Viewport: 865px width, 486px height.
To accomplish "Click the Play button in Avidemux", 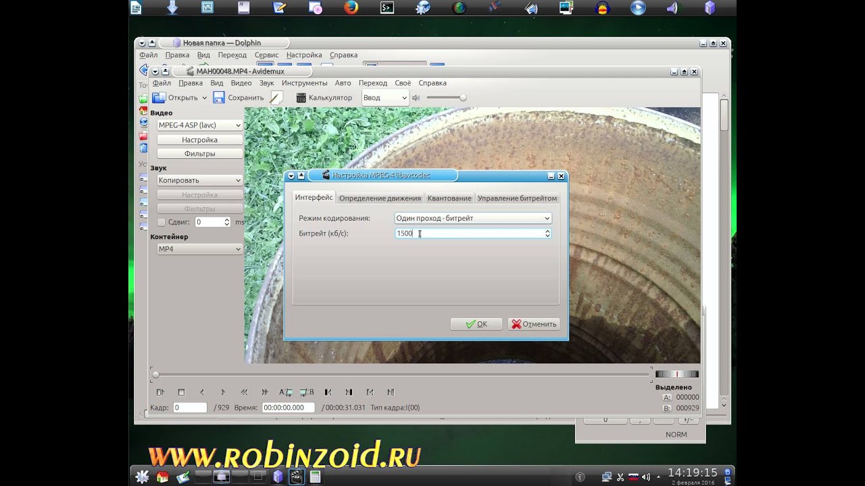I will (160, 392).
